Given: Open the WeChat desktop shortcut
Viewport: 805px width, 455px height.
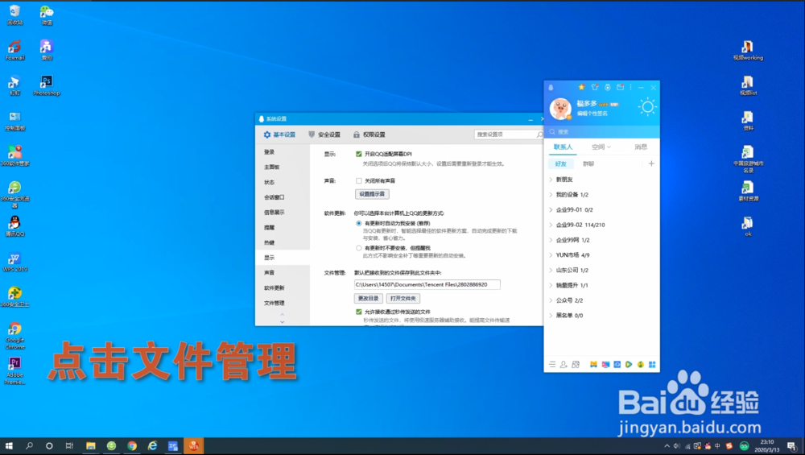Looking at the screenshot, I should click(x=47, y=15).
